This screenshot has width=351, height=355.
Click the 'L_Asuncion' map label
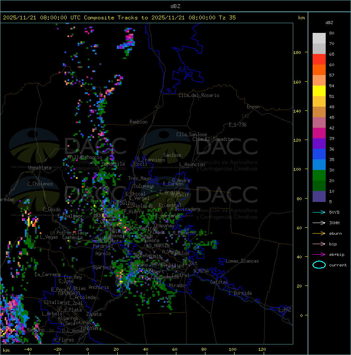pyautogui.click(x=192, y=164)
